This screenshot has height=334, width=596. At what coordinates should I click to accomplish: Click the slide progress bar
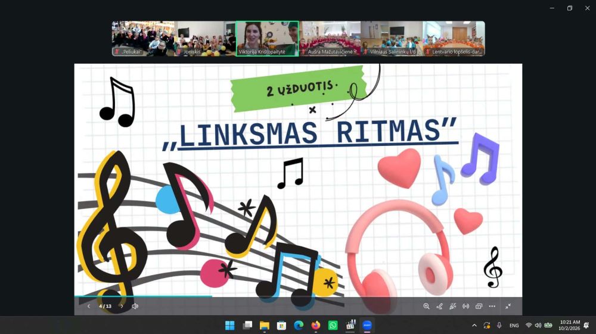298,296
